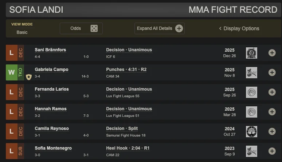This screenshot has width=282, height=162.
Task: Click the CAM 22 promotion logo
Action: coord(251,151)
